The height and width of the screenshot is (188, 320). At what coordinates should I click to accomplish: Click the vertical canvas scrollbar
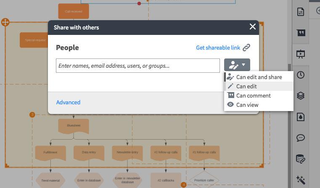(x=289, y=125)
